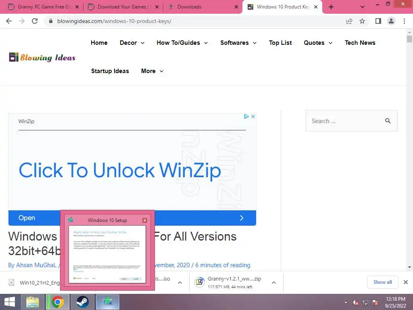Open the Home menu link

[x=99, y=43]
